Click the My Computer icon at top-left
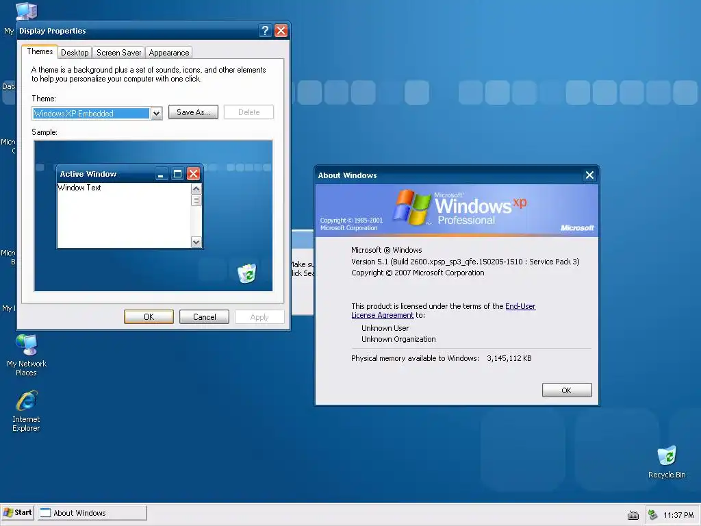Screen dimensions: 701x526 coord(26,10)
